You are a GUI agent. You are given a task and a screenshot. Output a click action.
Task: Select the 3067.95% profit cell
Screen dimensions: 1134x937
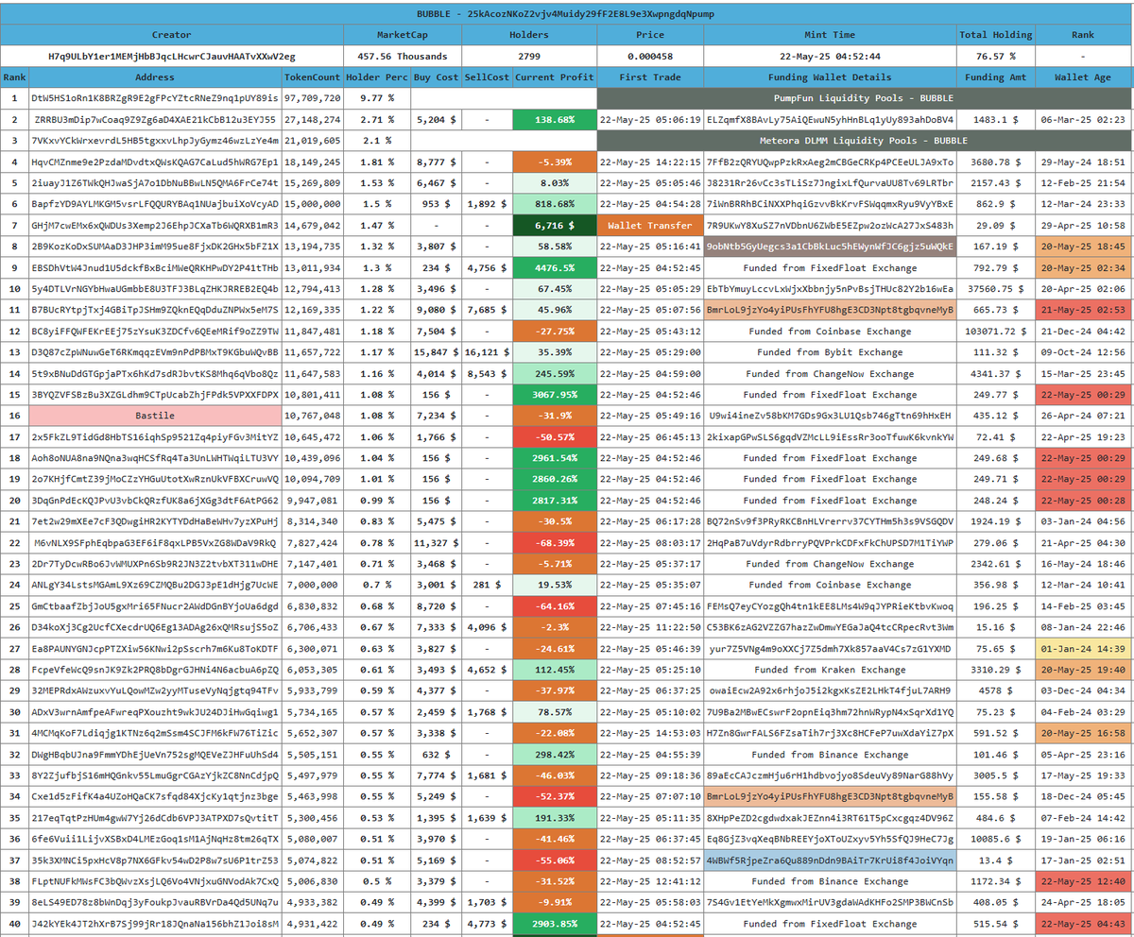(x=554, y=395)
